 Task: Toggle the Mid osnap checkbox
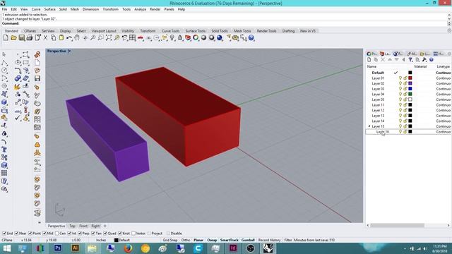point(44,234)
